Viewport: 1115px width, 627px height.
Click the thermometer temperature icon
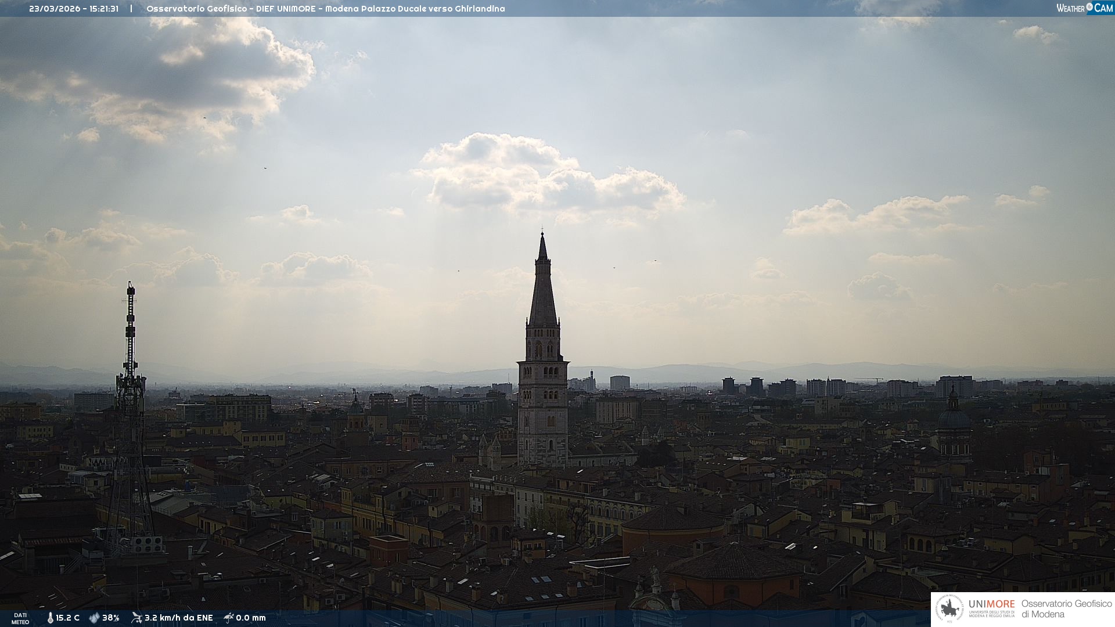coord(50,618)
